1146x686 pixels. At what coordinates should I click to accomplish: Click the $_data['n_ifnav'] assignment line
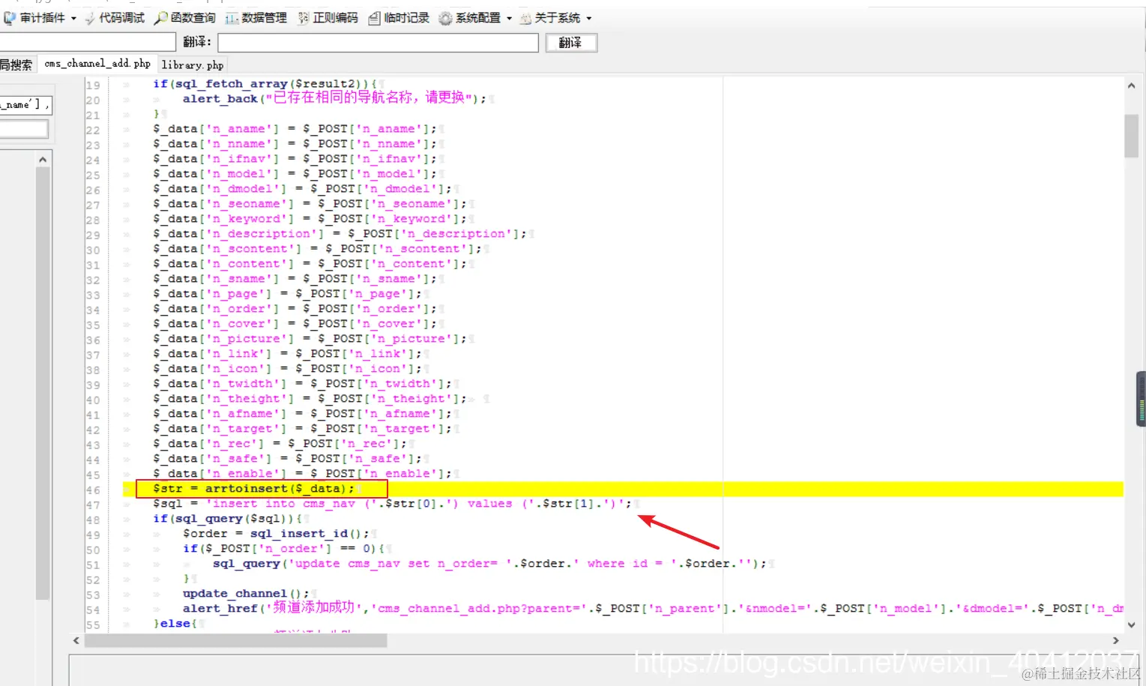[x=295, y=159]
